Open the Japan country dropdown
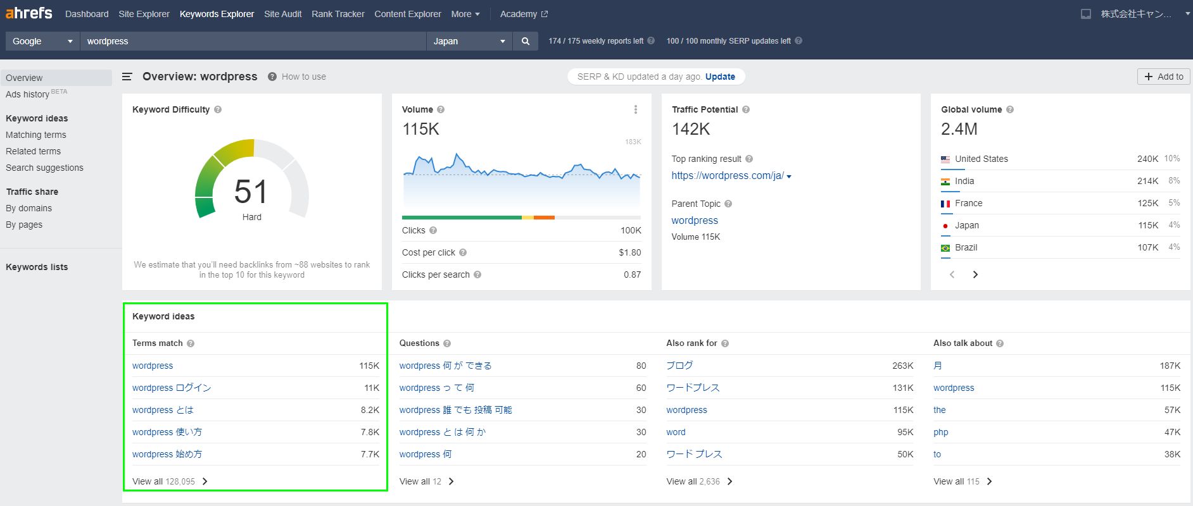1193x506 pixels. coord(469,41)
